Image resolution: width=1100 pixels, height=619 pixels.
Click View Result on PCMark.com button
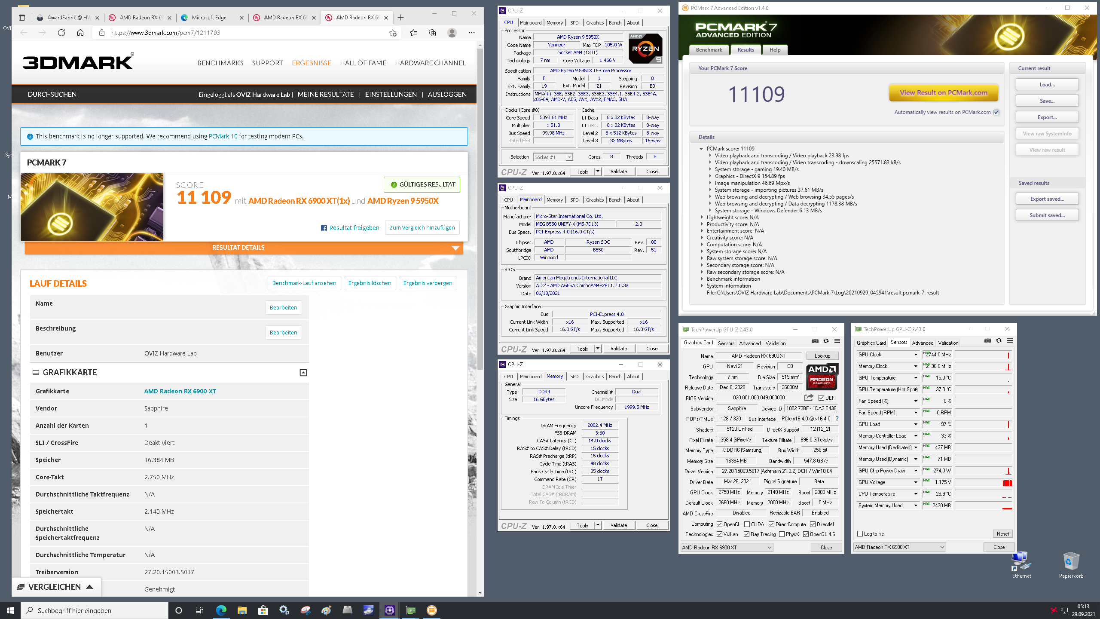point(943,92)
